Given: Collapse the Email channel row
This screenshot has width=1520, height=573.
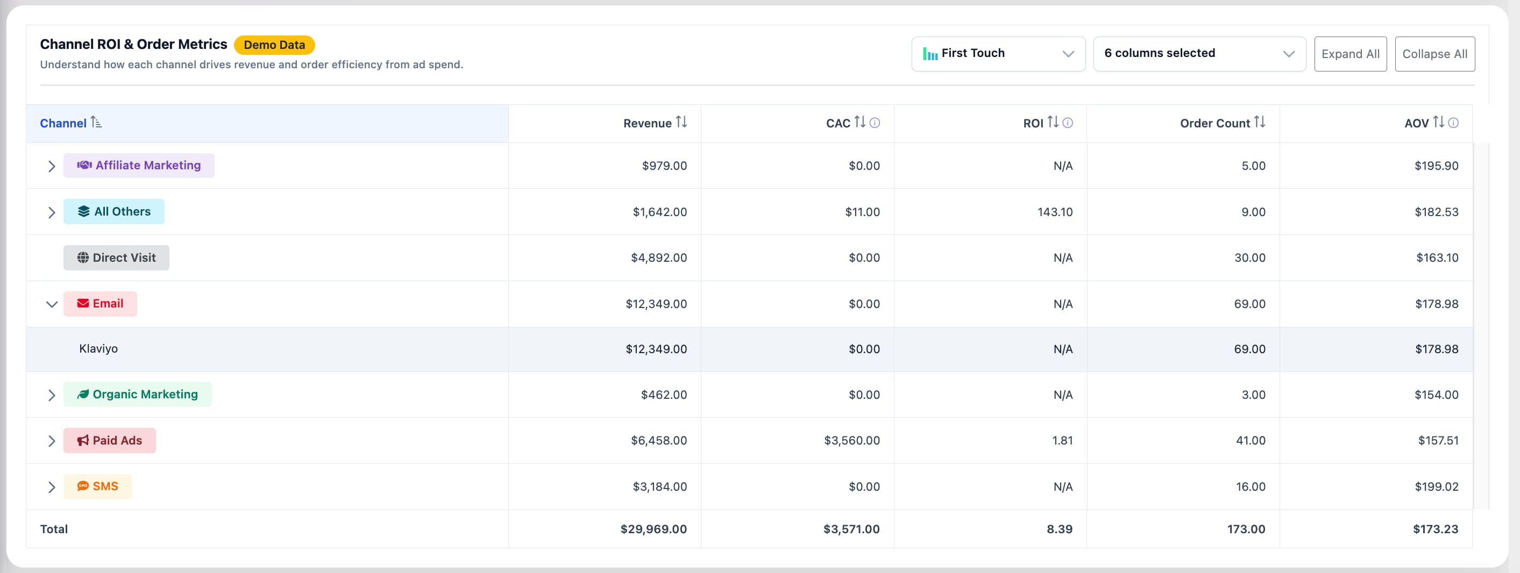Looking at the screenshot, I should 52,304.
